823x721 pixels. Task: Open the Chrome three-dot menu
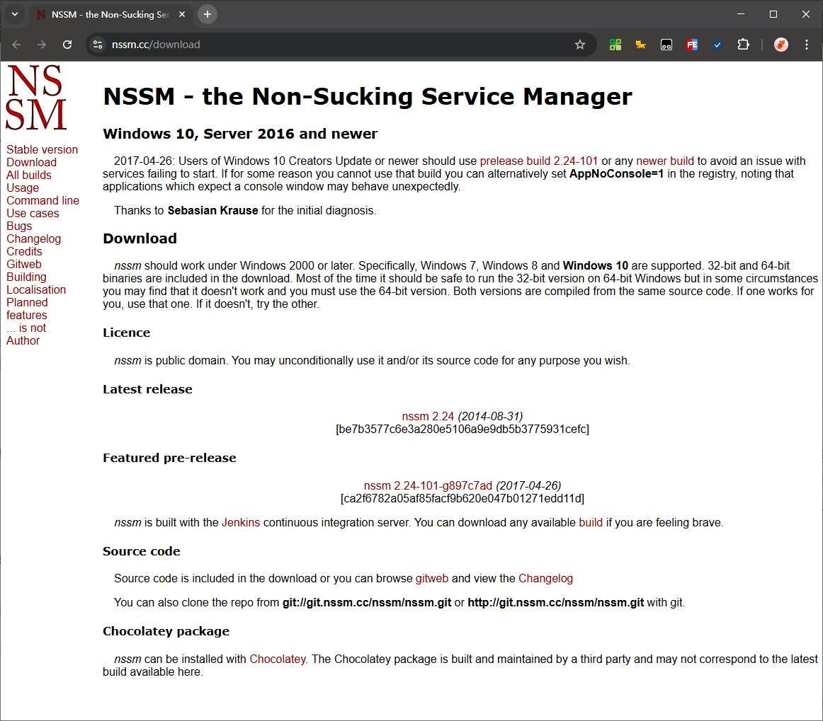click(x=807, y=44)
